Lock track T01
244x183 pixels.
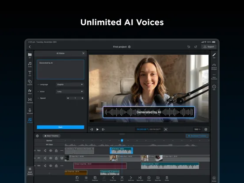click(56, 166)
